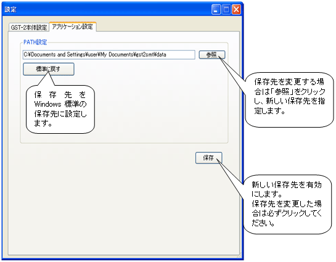Click the window resize grip corner
This screenshot has width=336, height=262.
point(239,255)
